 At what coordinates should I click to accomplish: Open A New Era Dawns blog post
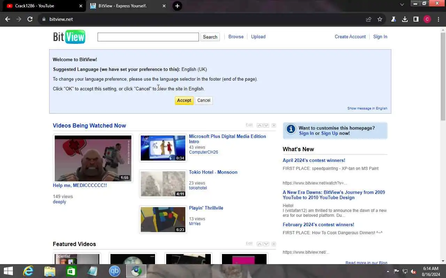coord(334,195)
